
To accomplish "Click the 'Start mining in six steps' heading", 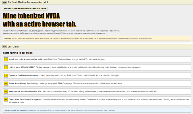I will [x=18, y=53].
